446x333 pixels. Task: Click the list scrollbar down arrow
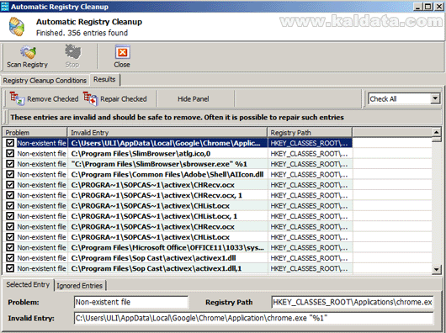click(x=437, y=269)
